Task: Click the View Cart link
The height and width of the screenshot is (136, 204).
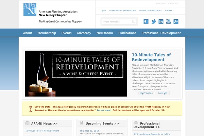Action: coord(161,3)
